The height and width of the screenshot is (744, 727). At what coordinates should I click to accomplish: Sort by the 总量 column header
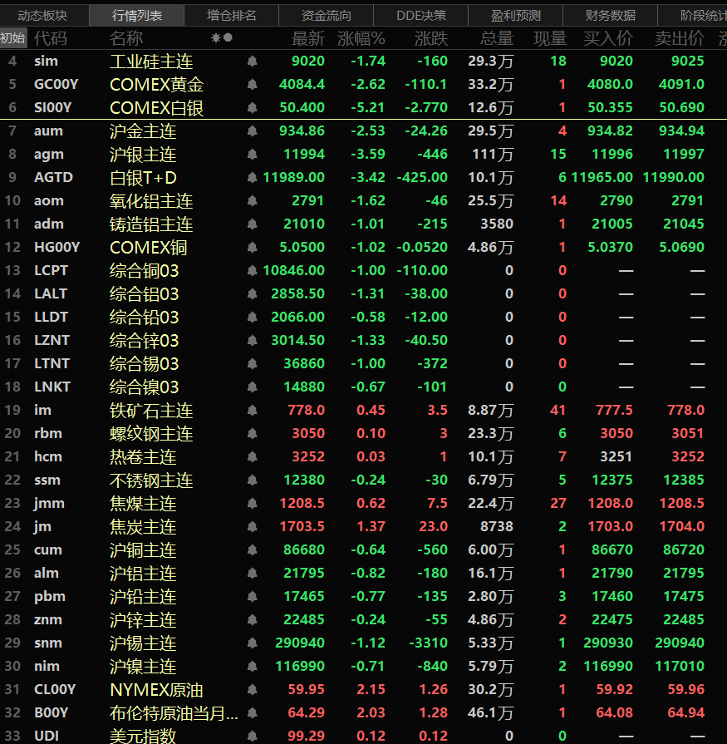coord(497,38)
